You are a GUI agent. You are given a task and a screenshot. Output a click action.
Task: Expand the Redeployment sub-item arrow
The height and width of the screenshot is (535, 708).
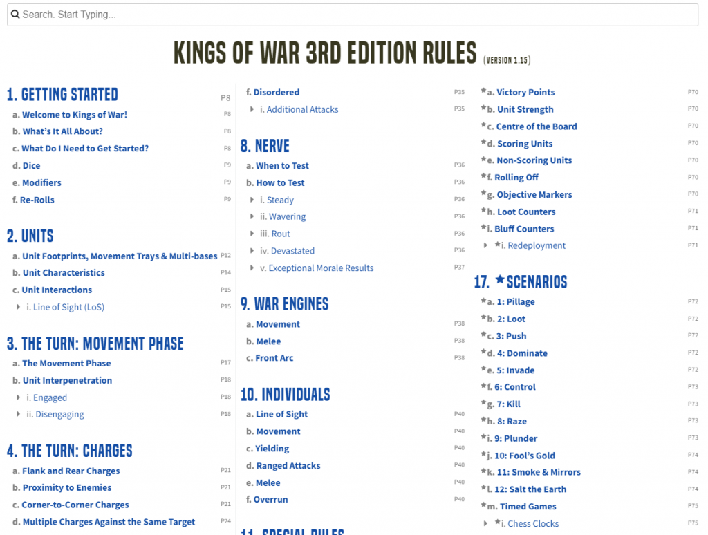pyautogui.click(x=485, y=245)
